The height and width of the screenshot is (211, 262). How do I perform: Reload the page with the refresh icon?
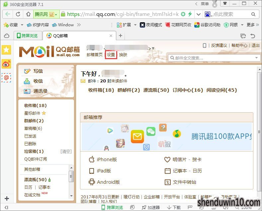point(18,14)
